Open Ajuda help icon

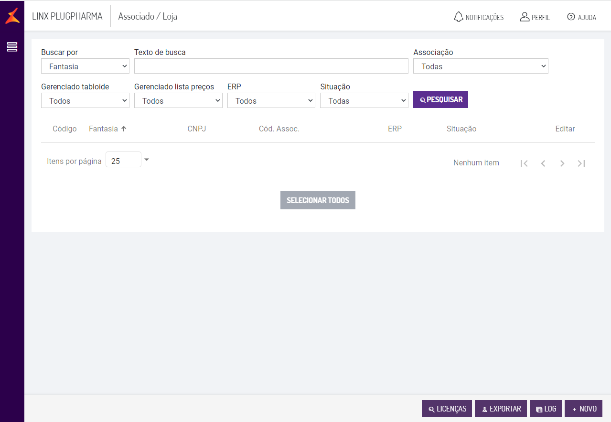point(571,17)
